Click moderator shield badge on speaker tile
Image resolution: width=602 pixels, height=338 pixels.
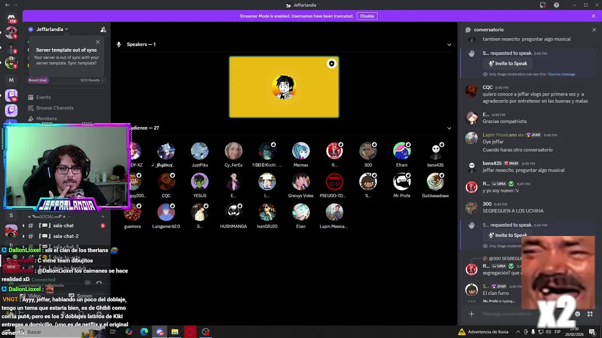click(x=332, y=64)
